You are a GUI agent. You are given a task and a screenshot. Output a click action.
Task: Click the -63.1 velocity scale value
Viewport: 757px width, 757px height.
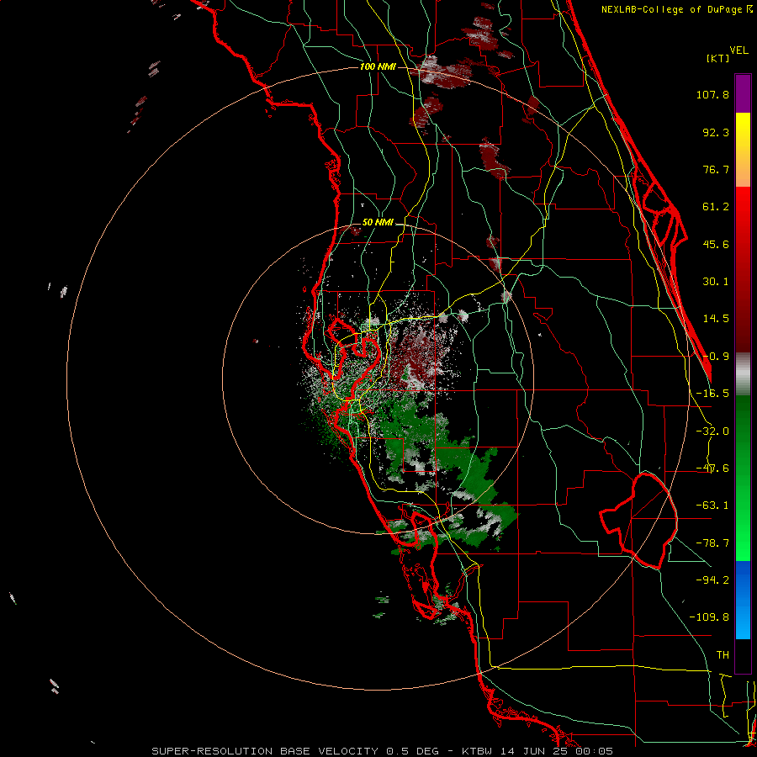[x=712, y=506]
